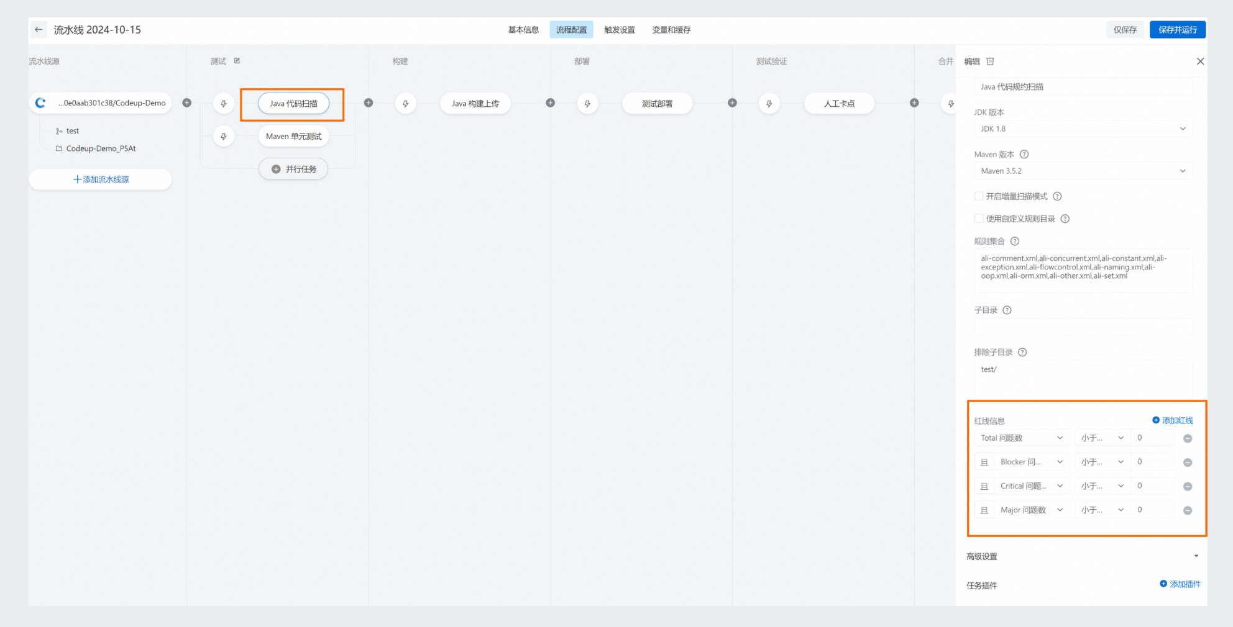Open the comparison dropdown in Total 问题数 row

pos(1102,438)
